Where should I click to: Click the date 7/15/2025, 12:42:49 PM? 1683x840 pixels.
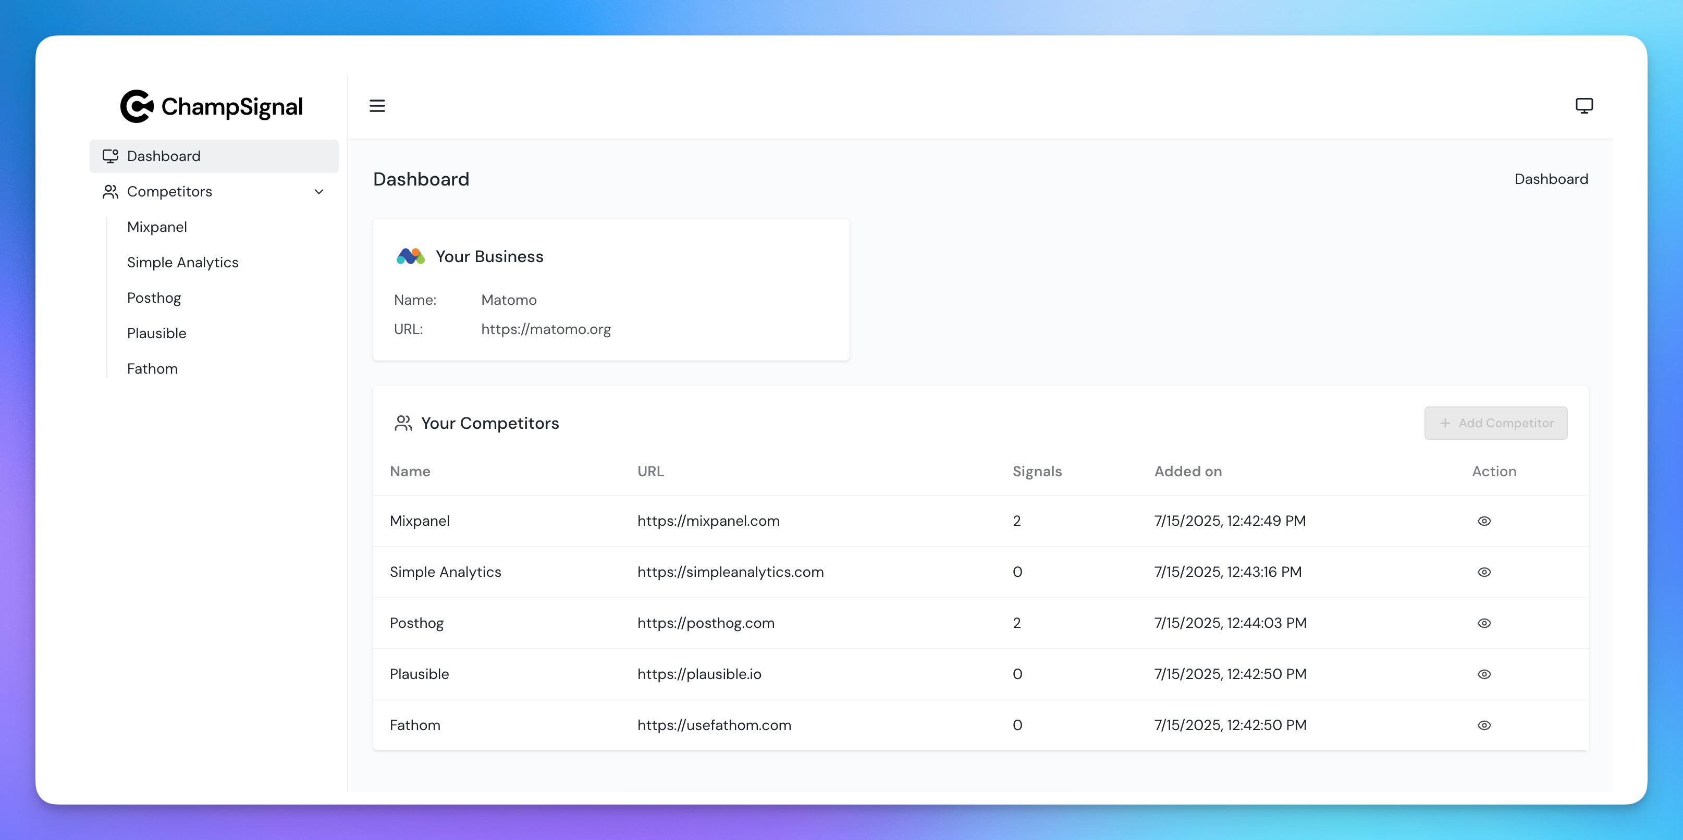pyautogui.click(x=1230, y=521)
